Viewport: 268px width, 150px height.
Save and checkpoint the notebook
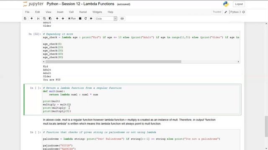[x=25, y=18]
